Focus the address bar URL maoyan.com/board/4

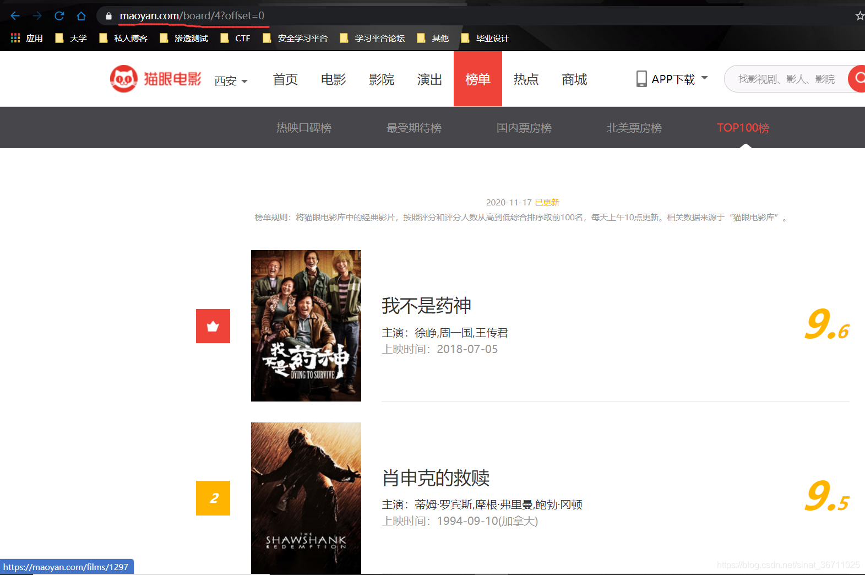192,16
